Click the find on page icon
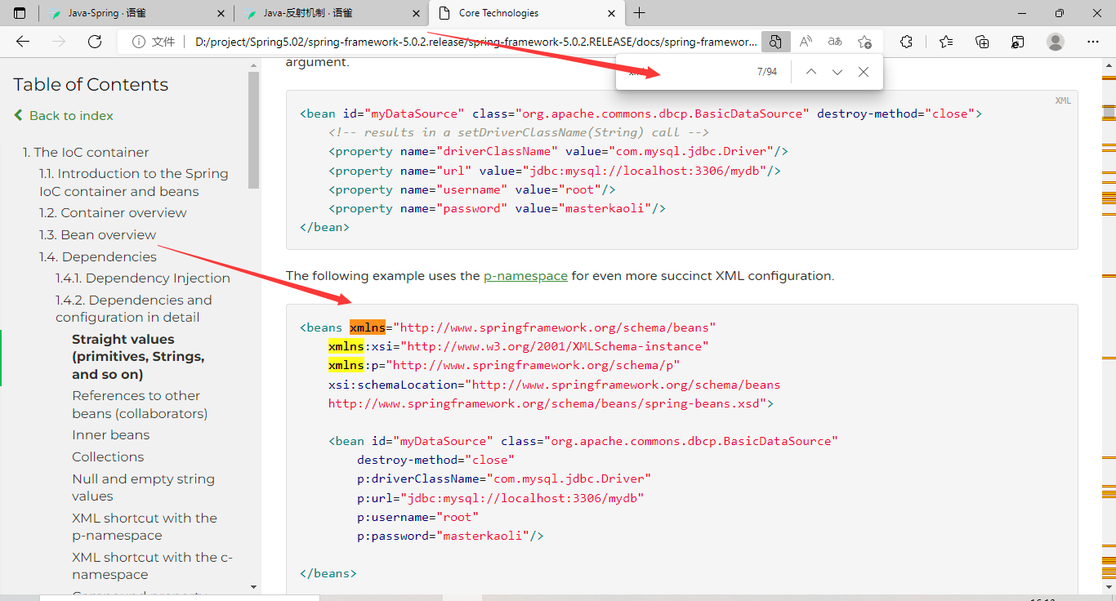This screenshot has height=601, width=1116. 776,42
